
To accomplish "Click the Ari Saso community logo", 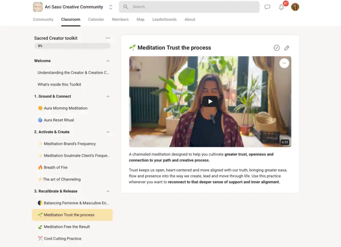I will pos(38,7).
